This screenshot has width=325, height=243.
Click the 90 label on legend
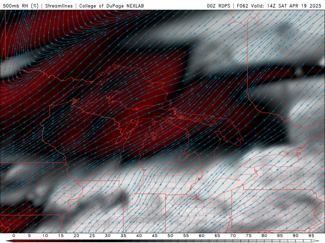click(x=296, y=236)
